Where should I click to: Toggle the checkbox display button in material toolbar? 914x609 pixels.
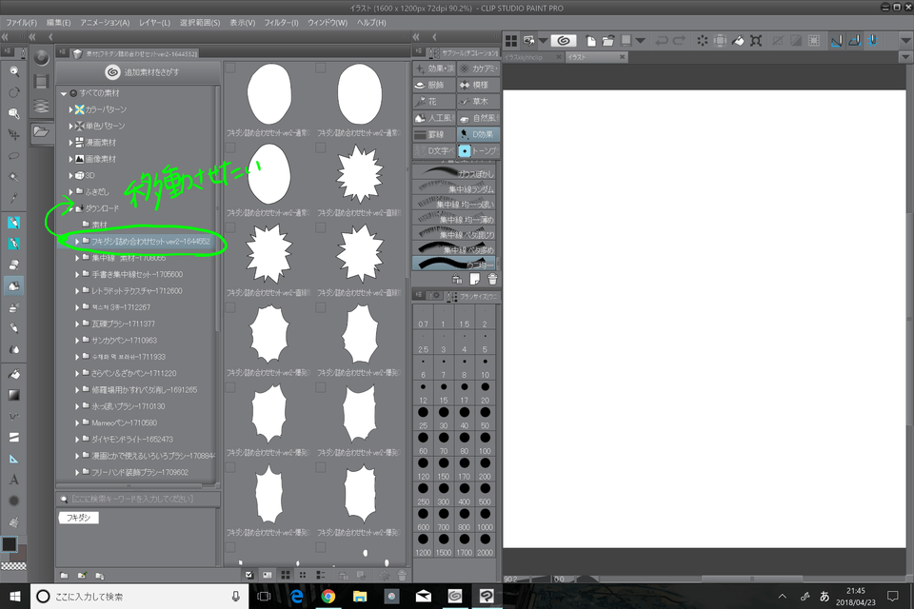tap(249, 575)
